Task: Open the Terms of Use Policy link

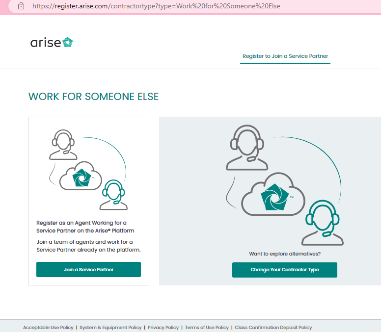Action: (207, 328)
